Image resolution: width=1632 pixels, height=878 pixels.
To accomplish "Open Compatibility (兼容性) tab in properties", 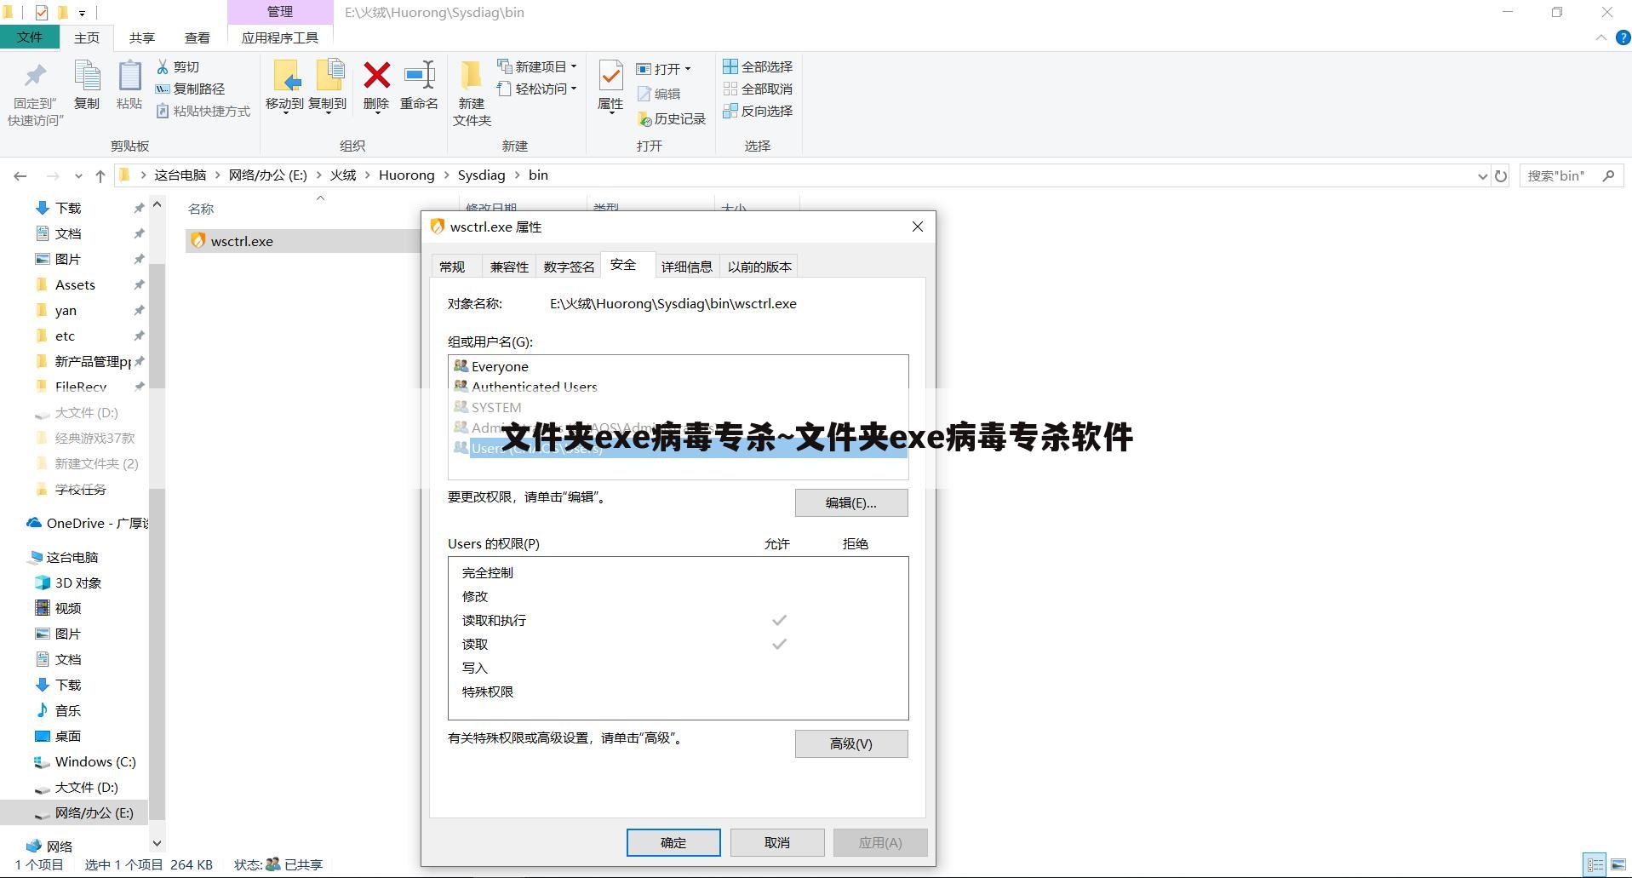I will click(x=509, y=267).
